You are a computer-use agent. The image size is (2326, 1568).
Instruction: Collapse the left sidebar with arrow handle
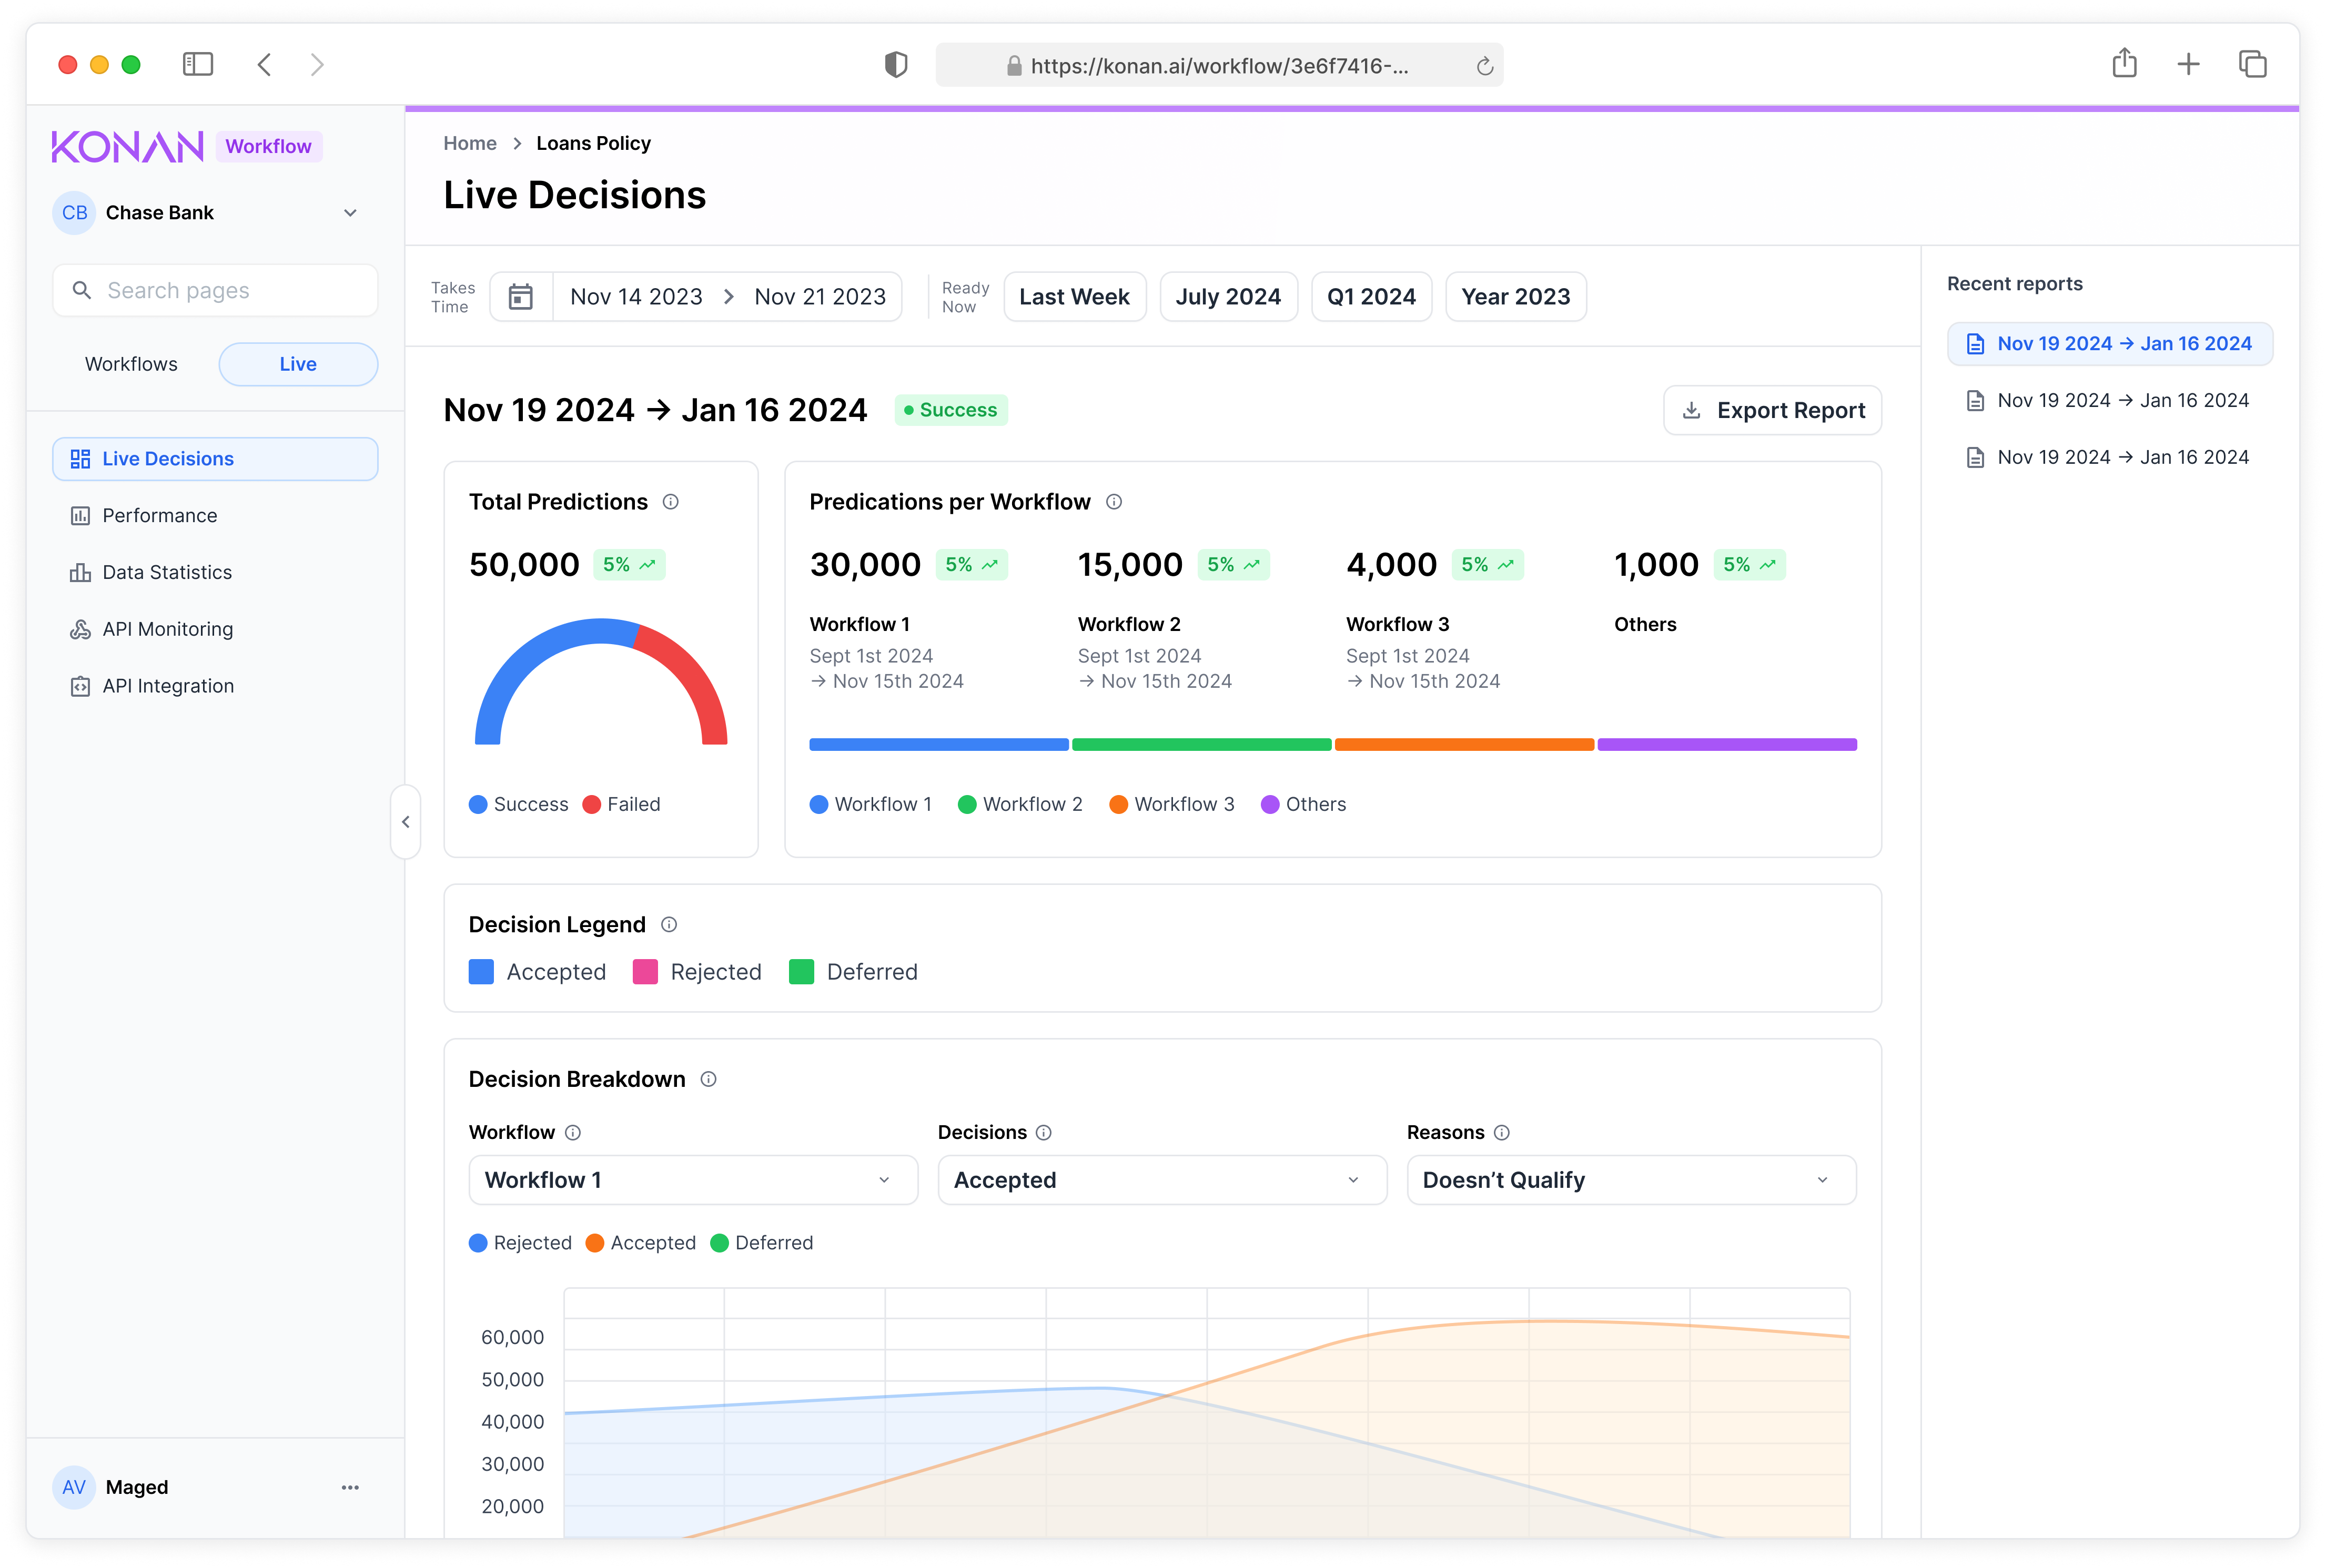(x=405, y=822)
